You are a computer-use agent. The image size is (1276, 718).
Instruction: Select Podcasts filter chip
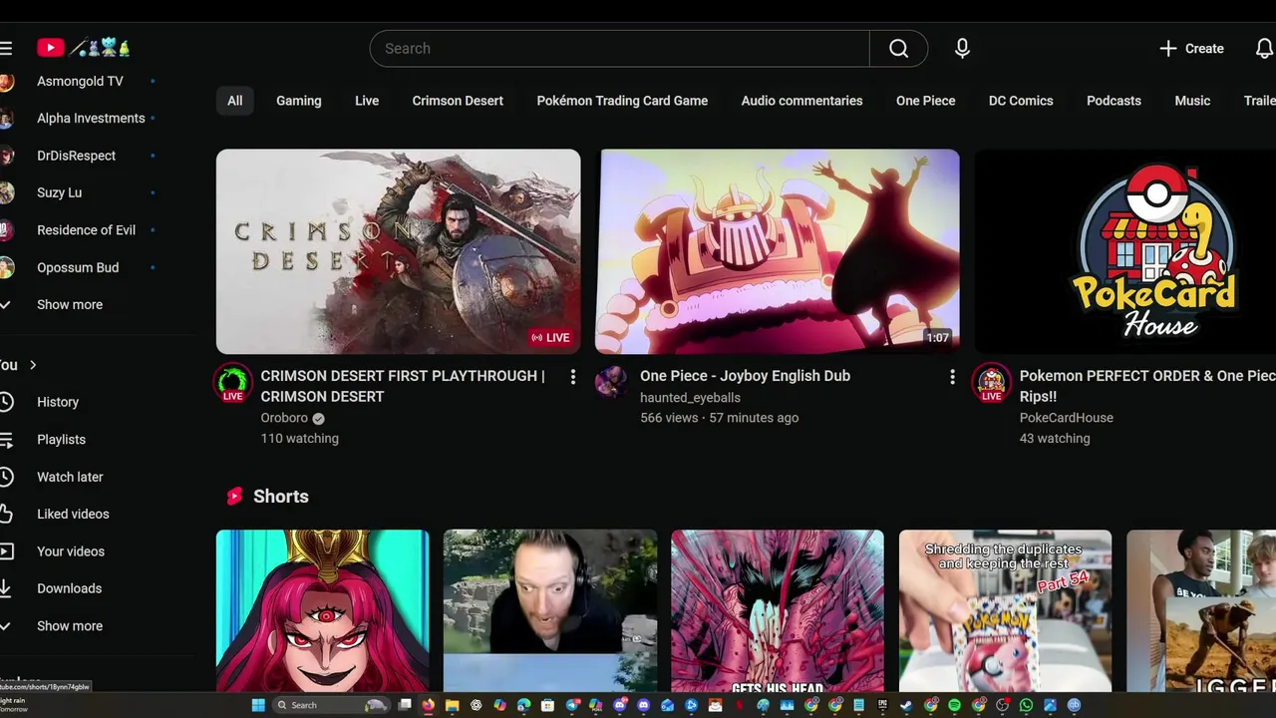(1114, 101)
